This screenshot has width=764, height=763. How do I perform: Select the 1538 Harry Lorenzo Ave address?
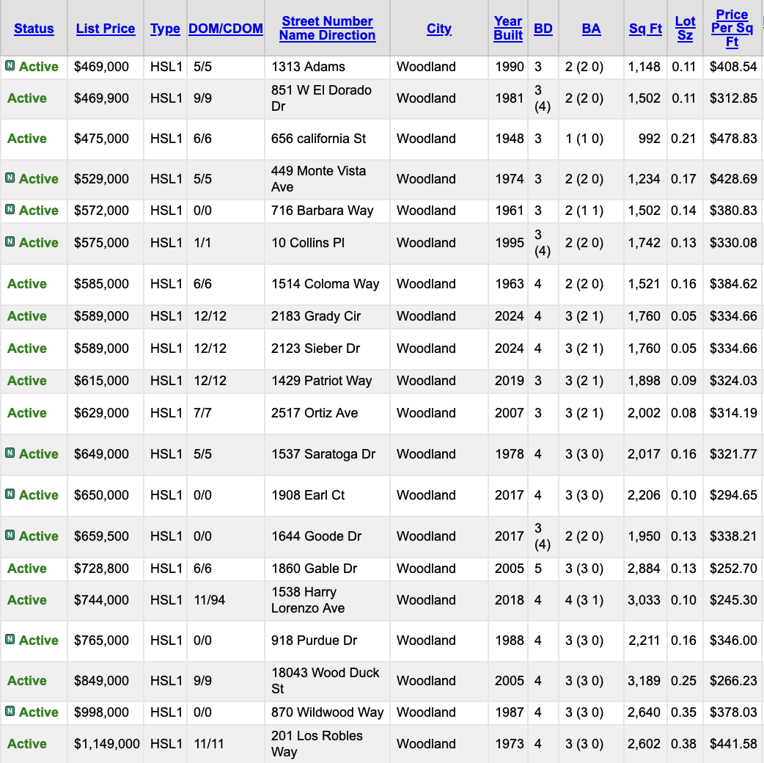tap(308, 600)
